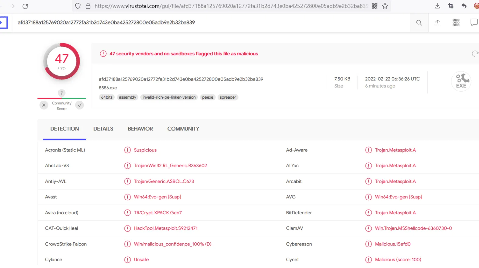Vote malicious with the community X icon

coord(44,105)
